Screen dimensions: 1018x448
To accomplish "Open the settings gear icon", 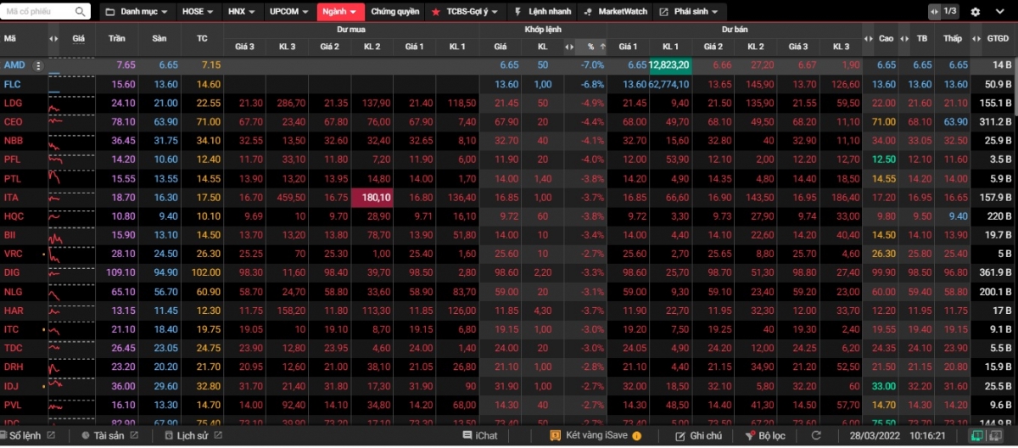I will 976,12.
